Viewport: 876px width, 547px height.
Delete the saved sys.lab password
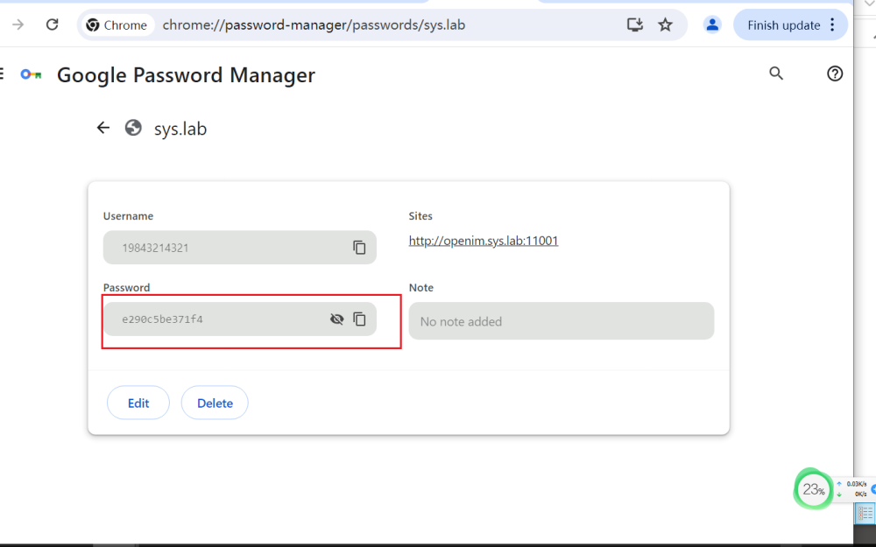click(x=215, y=403)
